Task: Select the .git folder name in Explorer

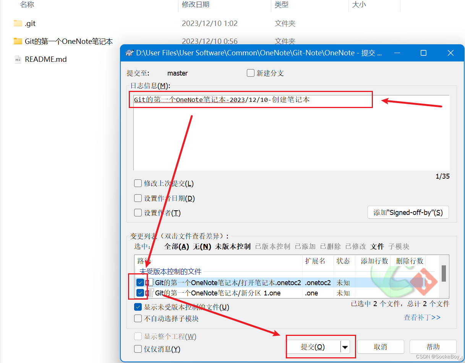Action: 30,23
